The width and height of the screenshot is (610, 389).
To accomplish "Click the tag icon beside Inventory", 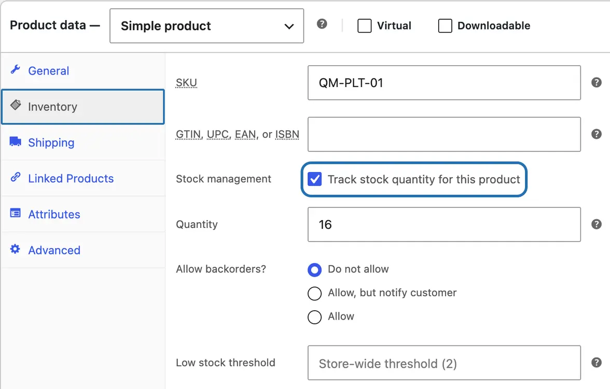I will click(16, 105).
